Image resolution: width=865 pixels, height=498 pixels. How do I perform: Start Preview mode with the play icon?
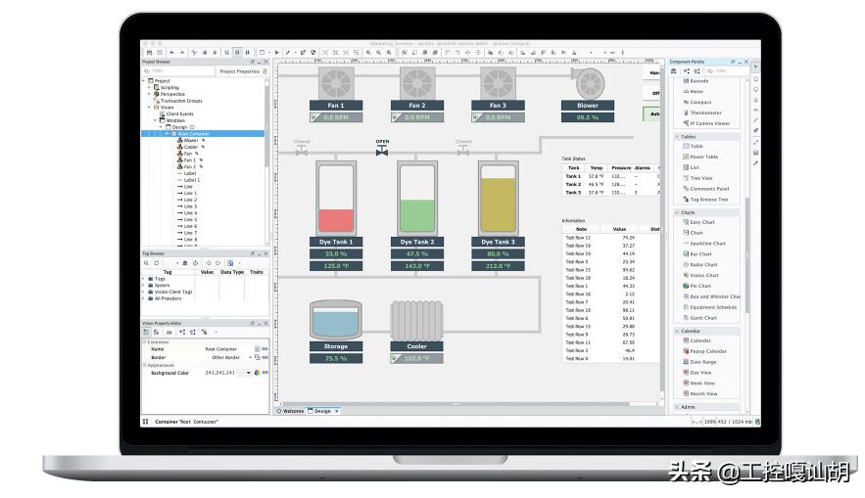click(x=277, y=52)
